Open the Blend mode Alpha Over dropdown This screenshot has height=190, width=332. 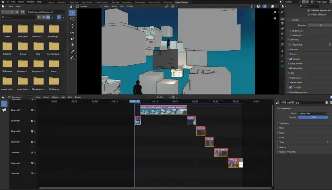coord(313,113)
